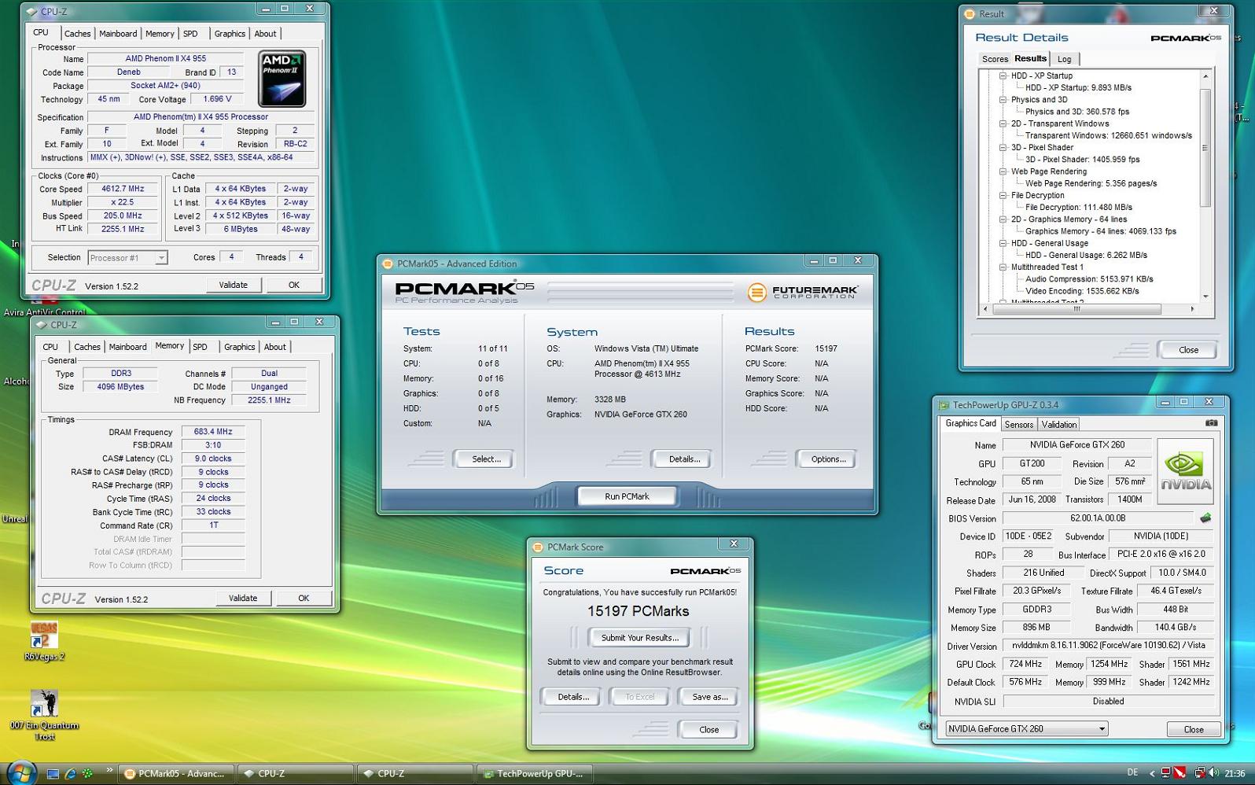Open SPD tab in the CPU-Z memory-timings window
Viewport: 1255px width, 785px height.
coord(201,347)
